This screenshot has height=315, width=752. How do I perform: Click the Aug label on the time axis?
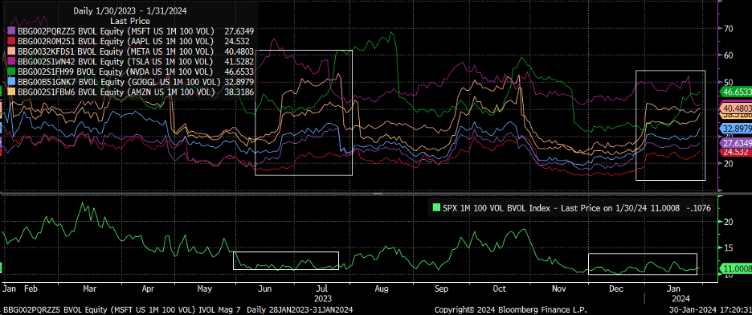382,289
